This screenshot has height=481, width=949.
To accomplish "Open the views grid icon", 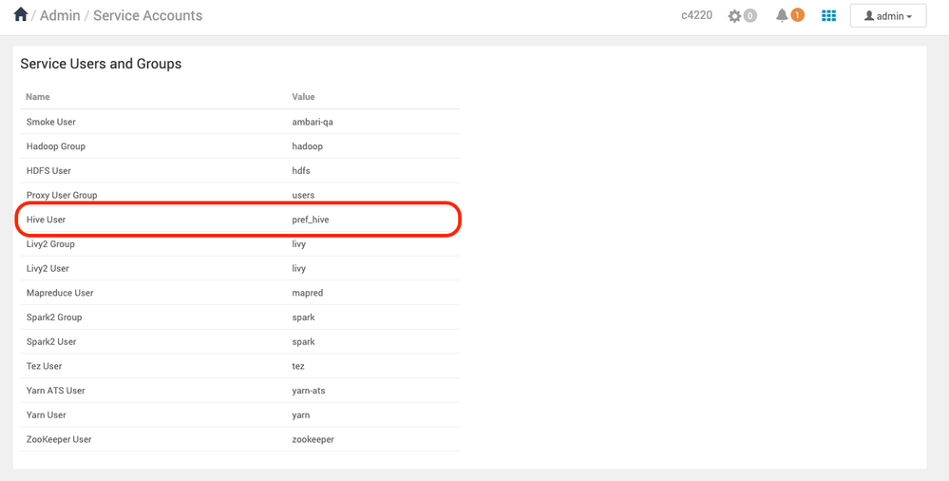I will (x=828, y=16).
